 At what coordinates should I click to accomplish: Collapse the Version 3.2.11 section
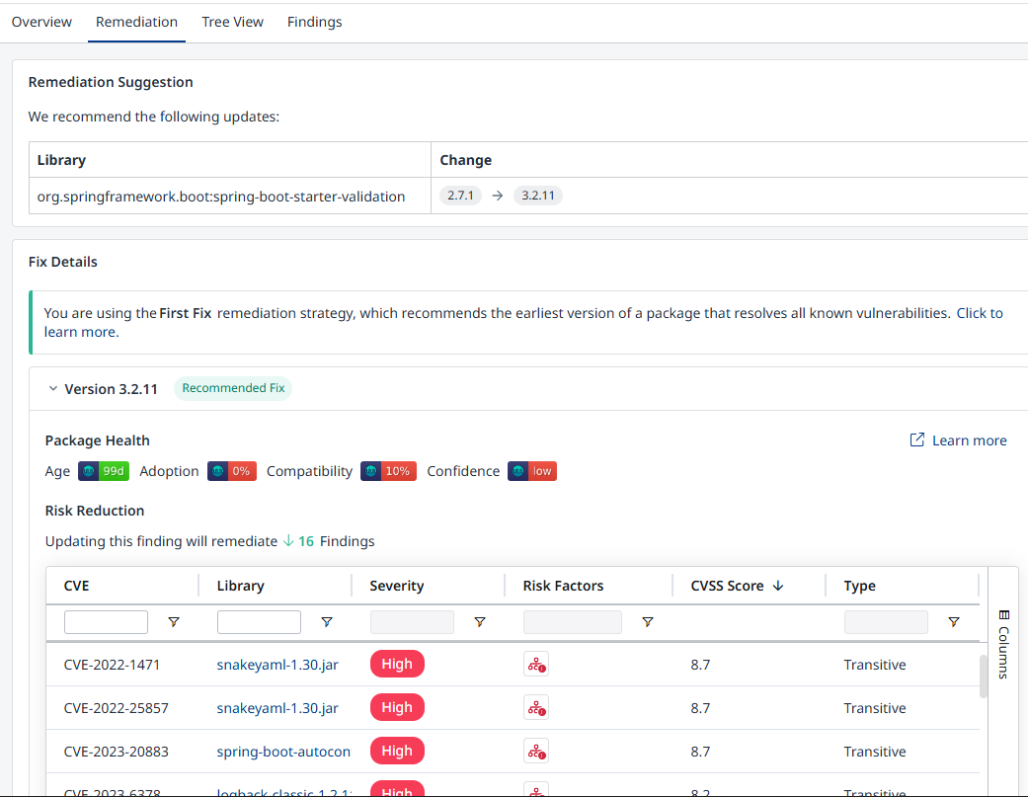tap(53, 389)
